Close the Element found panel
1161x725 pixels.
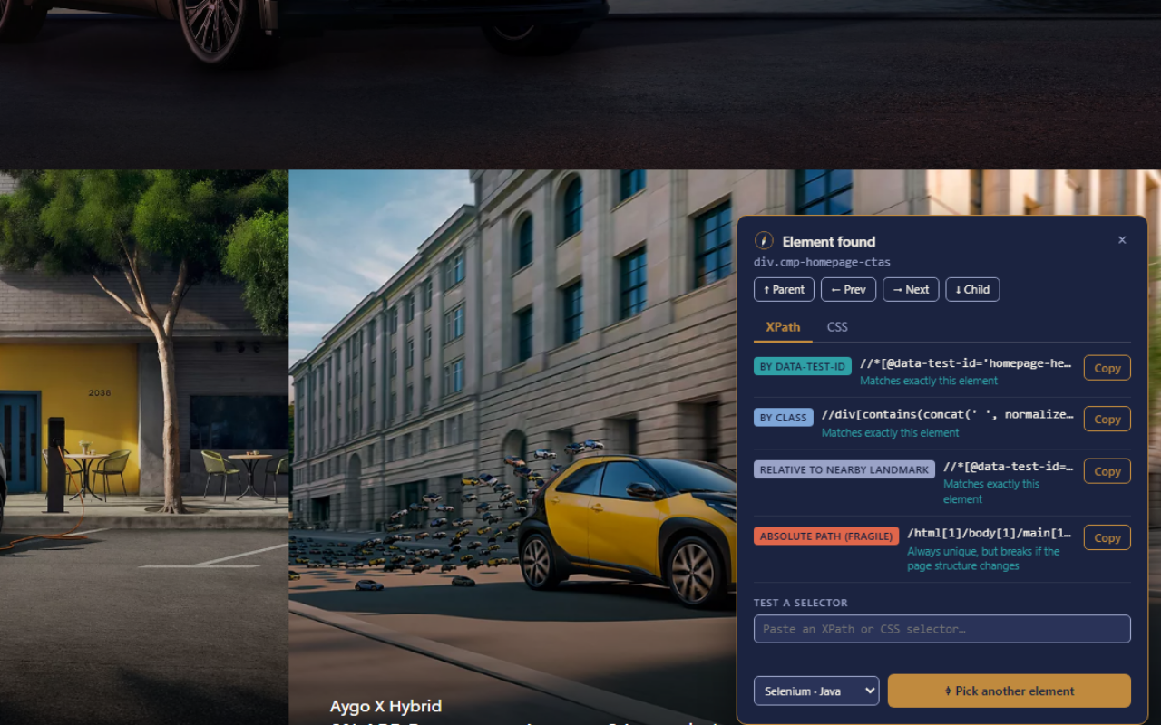coord(1122,240)
